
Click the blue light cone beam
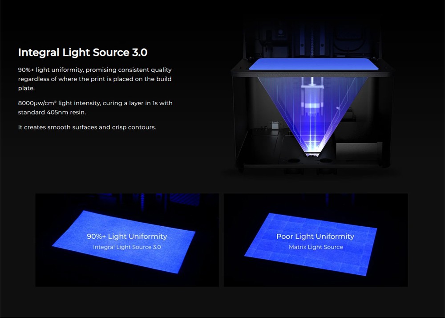pos(312,114)
